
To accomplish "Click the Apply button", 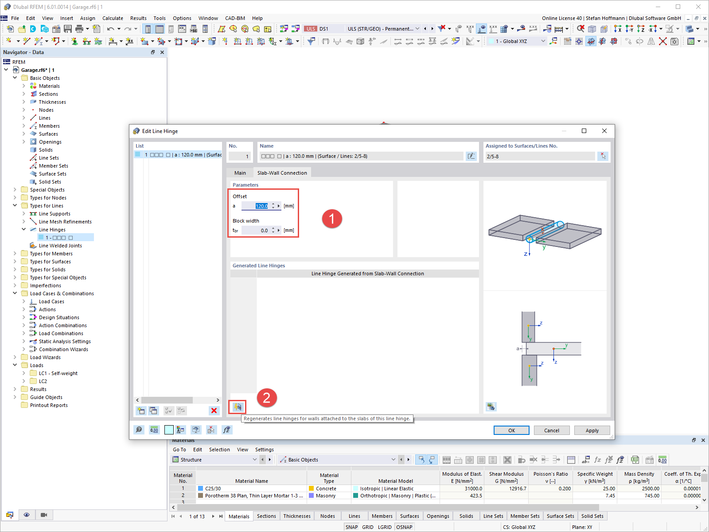I will (592, 430).
